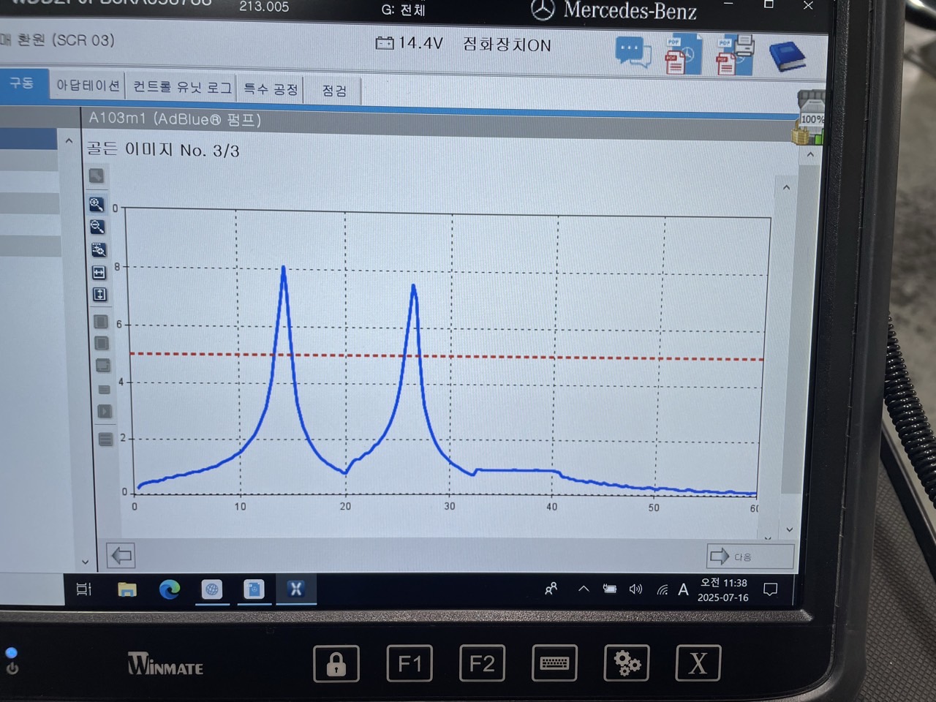The height and width of the screenshot is (702, 936).
Task: Expand the system tray hidden icons chevron
Action: (584, 588)
